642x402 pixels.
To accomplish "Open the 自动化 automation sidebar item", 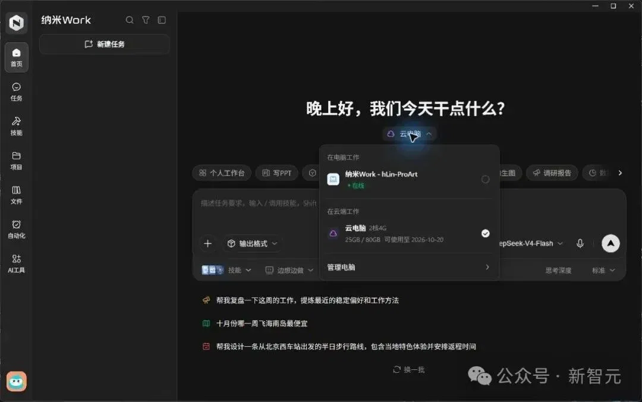I will [x=17, y=230].
